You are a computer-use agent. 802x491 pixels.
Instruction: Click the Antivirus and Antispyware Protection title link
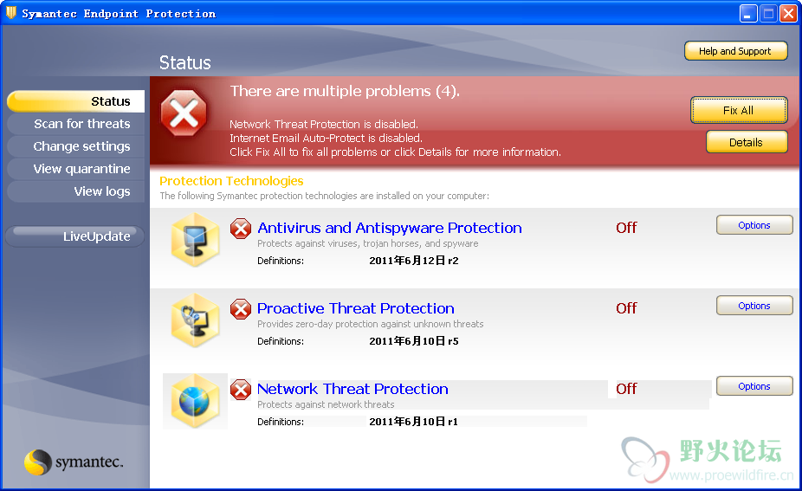[x=389, y=228]
